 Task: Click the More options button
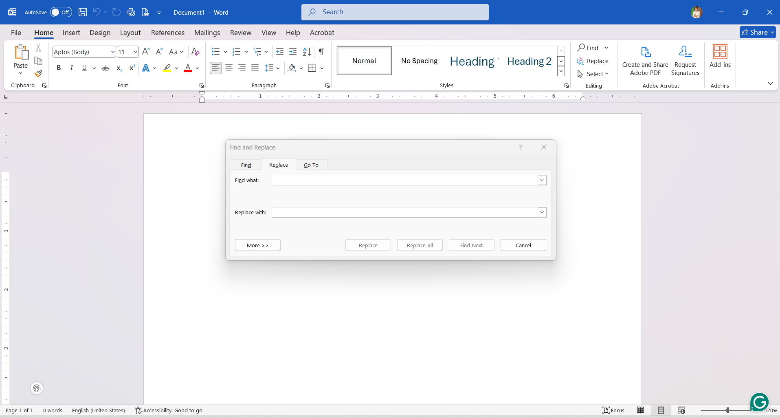pyautogui.click(x=257, y=245)
